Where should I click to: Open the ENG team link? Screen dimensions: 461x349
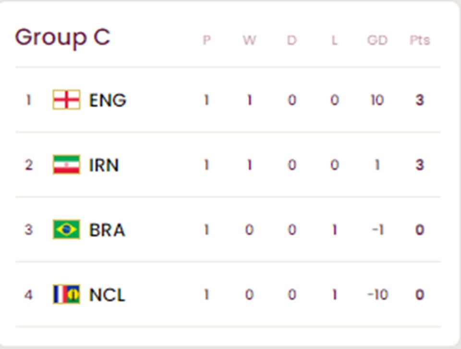pos(108,100)
